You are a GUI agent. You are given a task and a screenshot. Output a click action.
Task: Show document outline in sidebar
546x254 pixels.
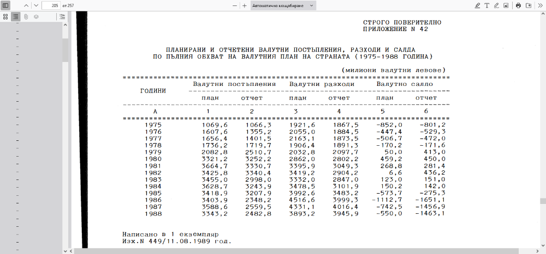click(16, 17)
